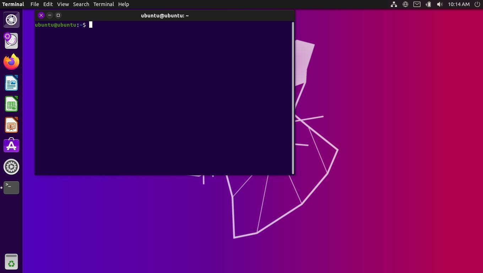Open the 10:14 AM clock calendar
Screen dimensions: 483x273
tap(458, 4)
